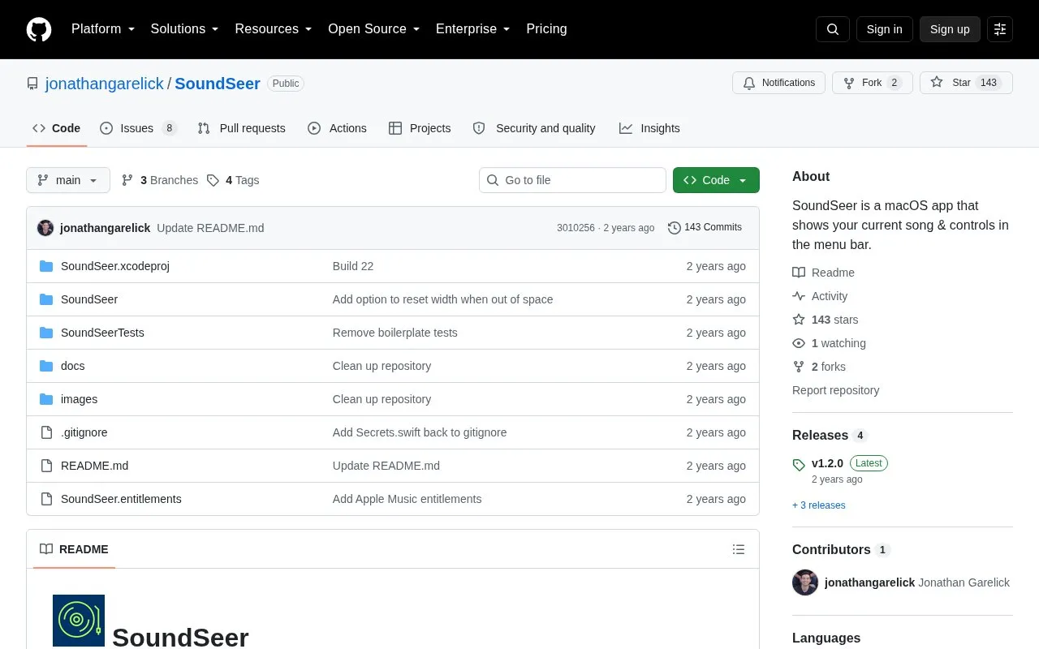Screen dimensions: 1039x649
Task: Open the appearance settings icon in header
Action: (1000, 29)
